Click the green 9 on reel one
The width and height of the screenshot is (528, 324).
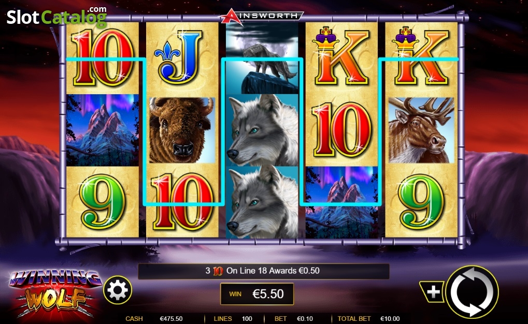pyautogui.click(x=103, y=202)
